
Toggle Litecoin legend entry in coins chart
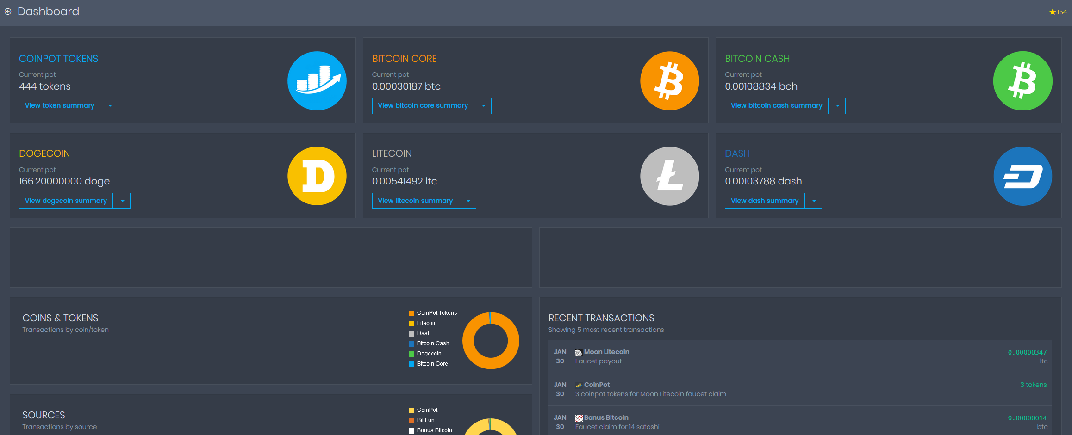423,323
